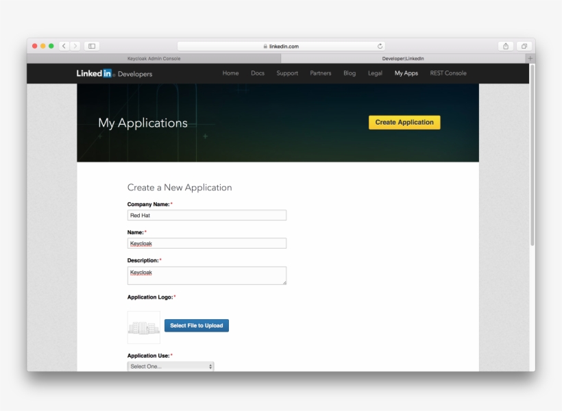Open Docs from the navigation menu
562x411 pixels.
point(258,73)
